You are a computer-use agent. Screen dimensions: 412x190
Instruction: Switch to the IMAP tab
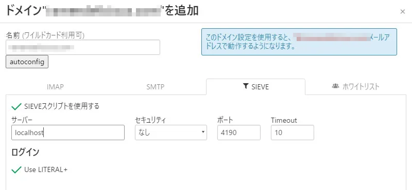56,87
